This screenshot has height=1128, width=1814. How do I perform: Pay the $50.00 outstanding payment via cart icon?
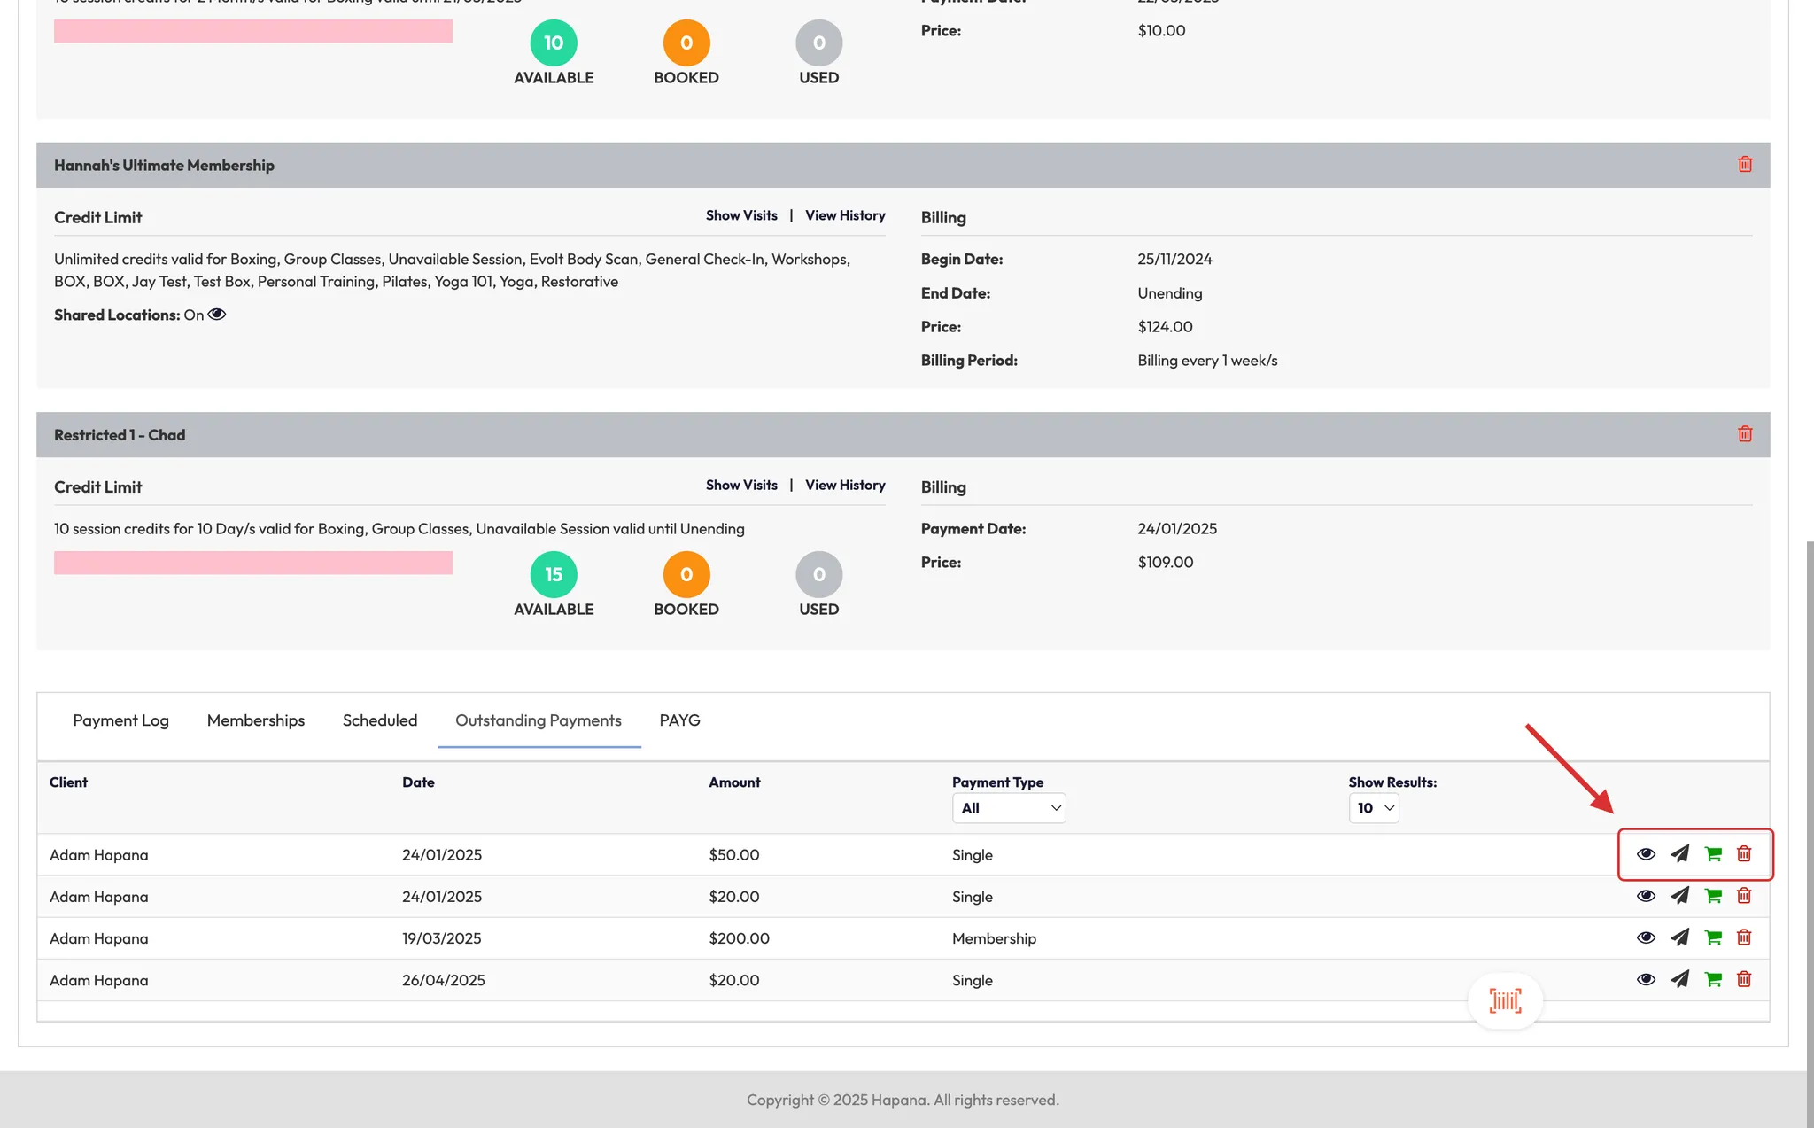pyautogui.click(x=1713, y=854)
